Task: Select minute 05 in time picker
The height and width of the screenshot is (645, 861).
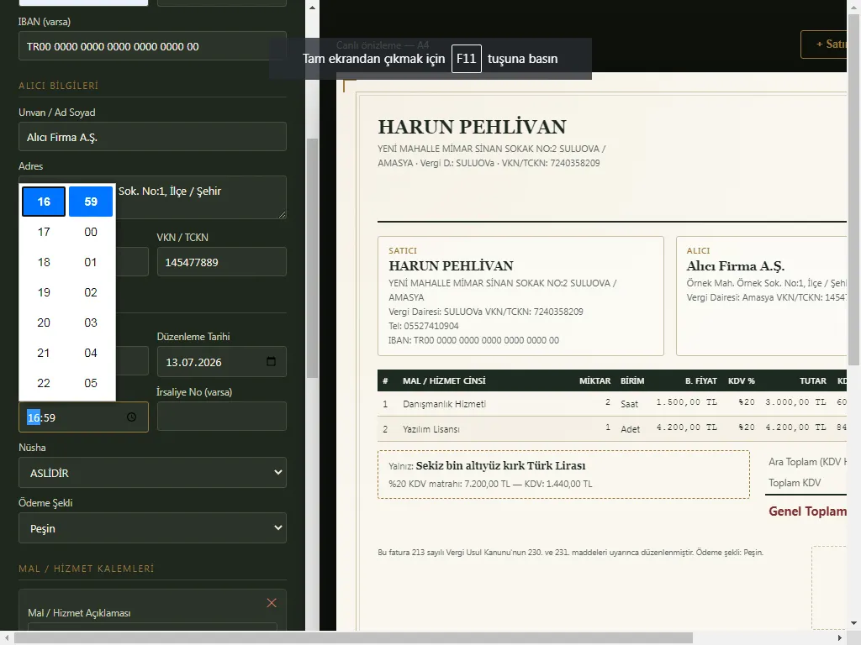Action: point(91,383)
